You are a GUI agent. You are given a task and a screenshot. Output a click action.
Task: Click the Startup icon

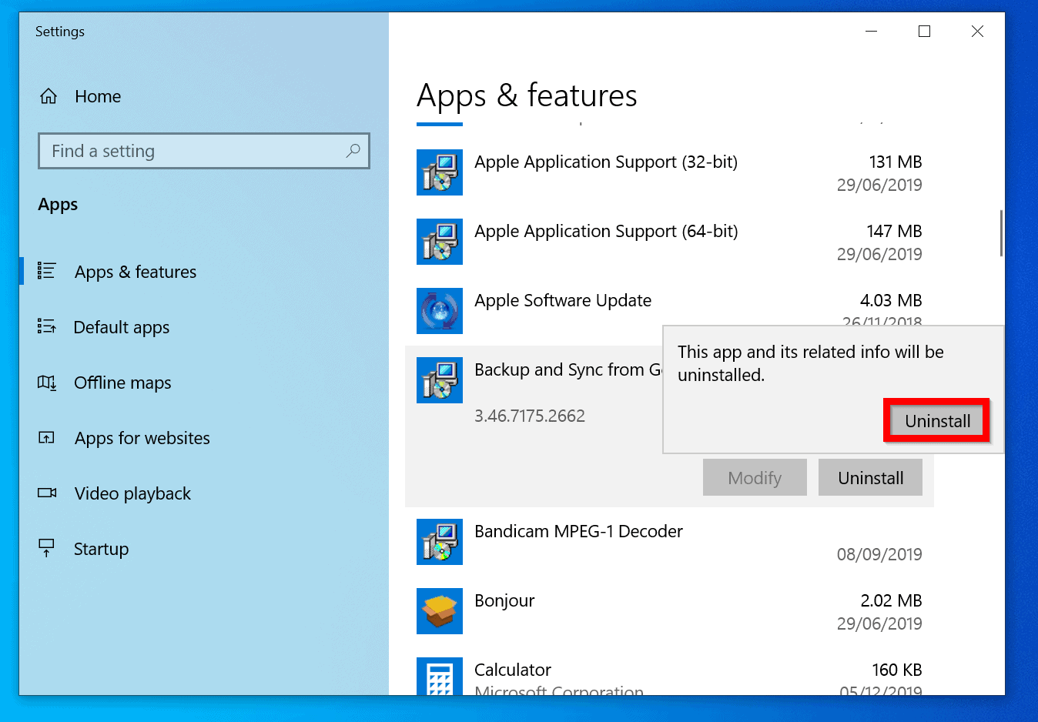coord(46,548)
